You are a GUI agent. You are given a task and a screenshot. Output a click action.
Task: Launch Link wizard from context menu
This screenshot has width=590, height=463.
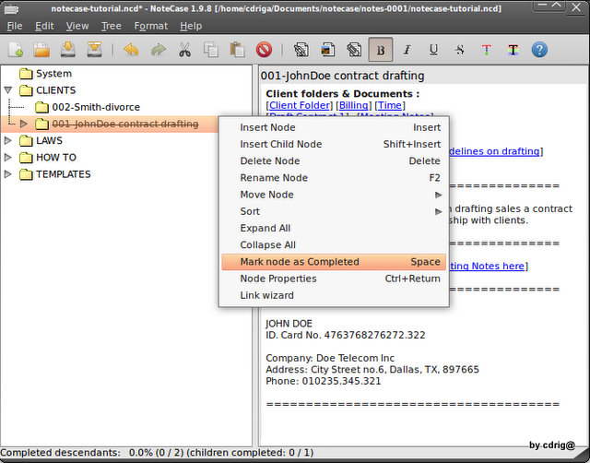tap(334, 295)
